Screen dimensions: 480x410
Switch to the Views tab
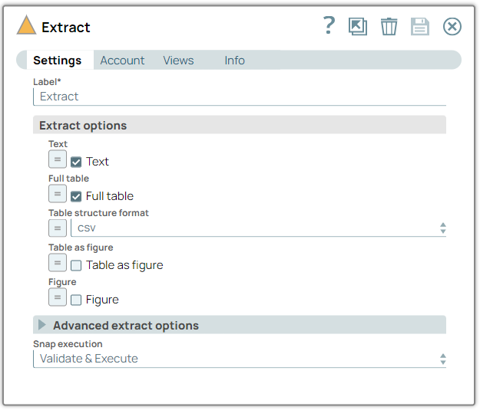tap(178, 61)
